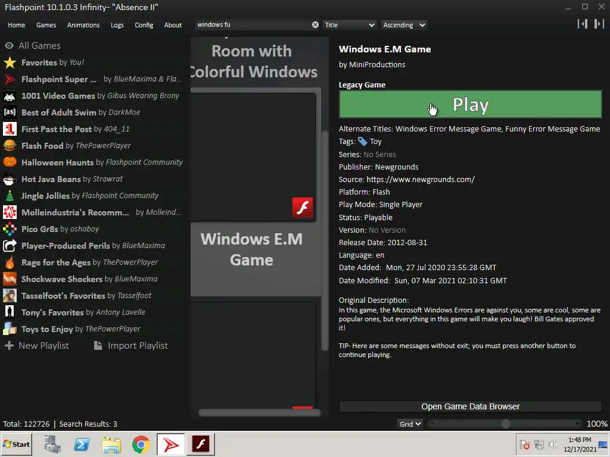This screenshot has height=457, width=610.
Task: Click the Flash badge on the game thumbnail
Action: point(303,208)
